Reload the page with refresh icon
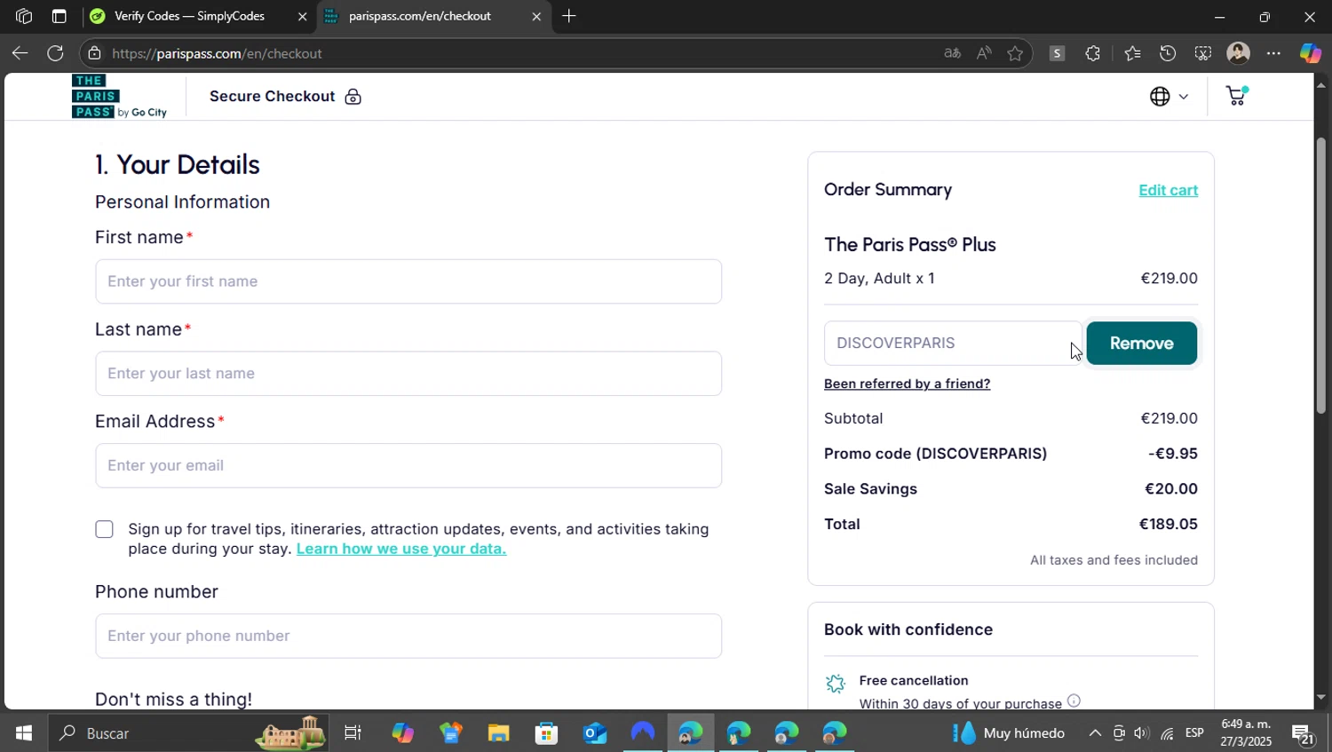 55,53
